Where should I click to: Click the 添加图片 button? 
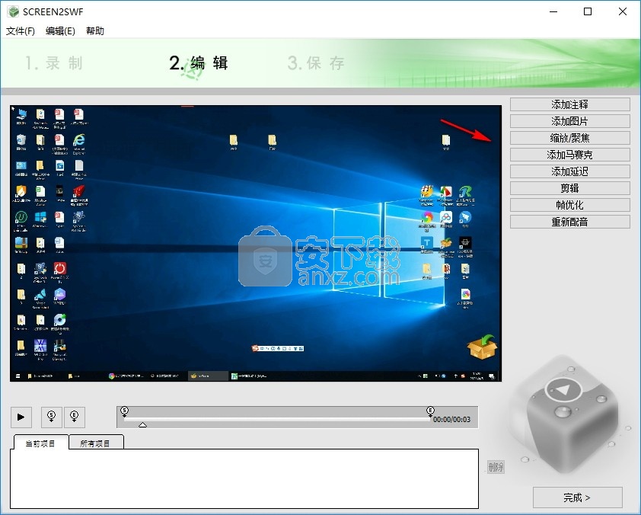coord(570,121)
